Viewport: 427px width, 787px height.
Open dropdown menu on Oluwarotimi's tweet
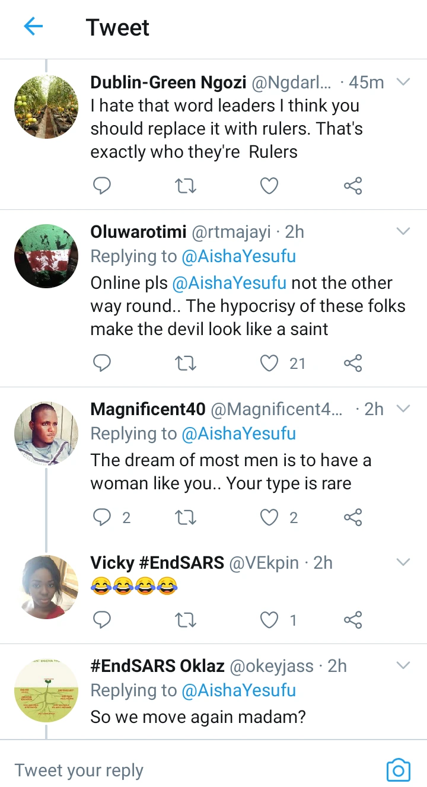click(x=403, y=231)
